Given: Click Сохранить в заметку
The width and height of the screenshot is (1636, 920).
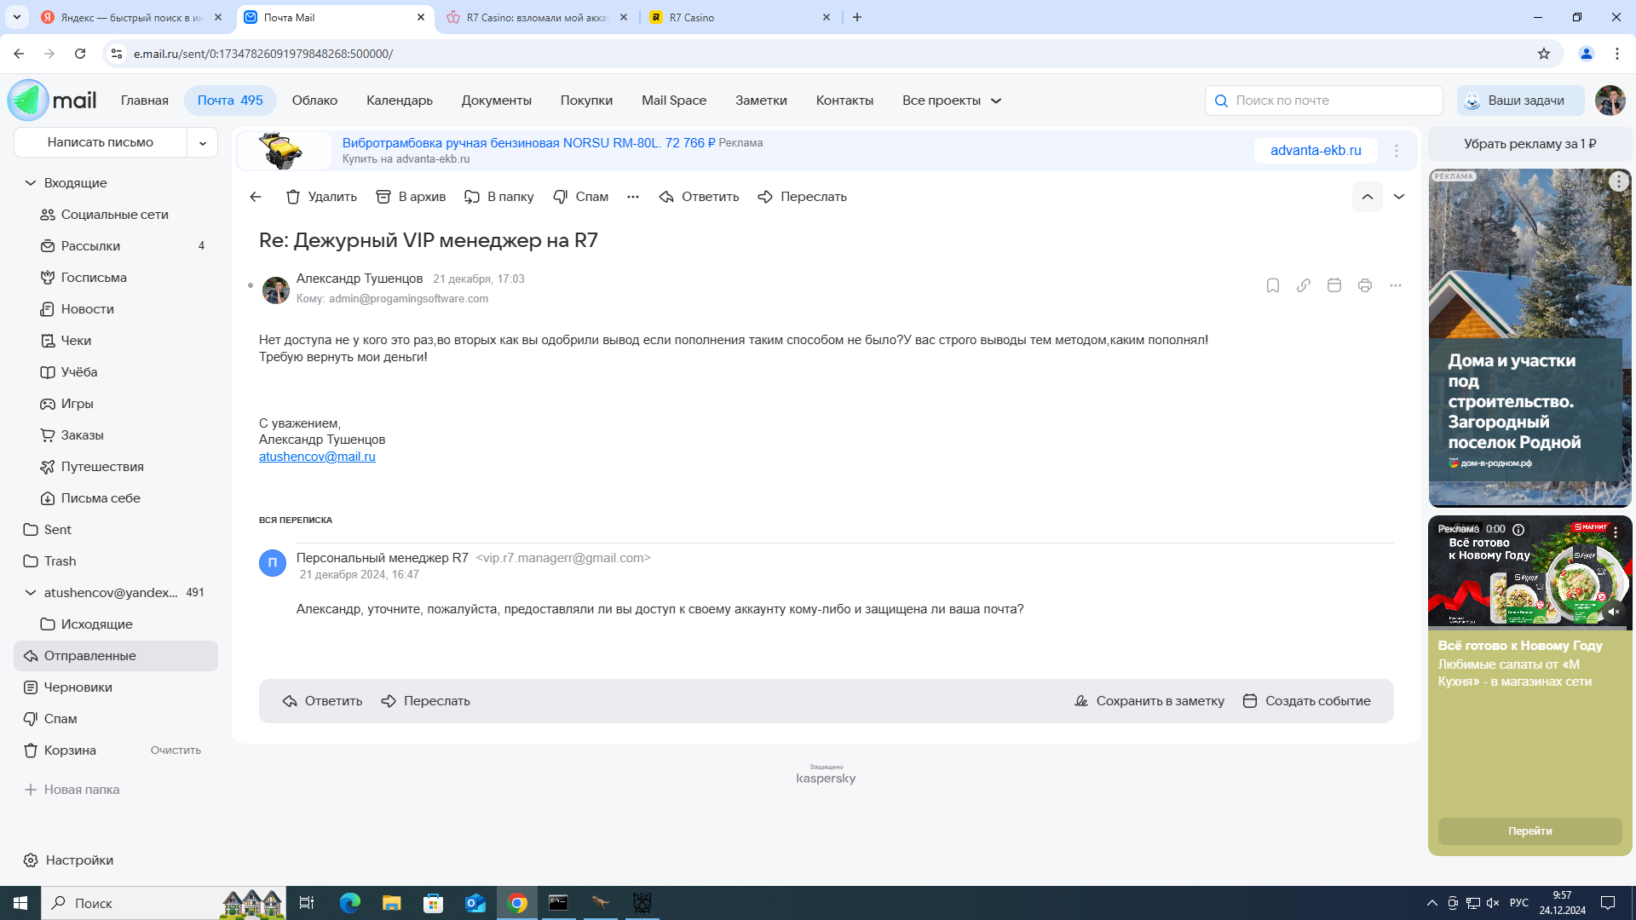Looking at the screenshot, I should [x=1149, y=701].
